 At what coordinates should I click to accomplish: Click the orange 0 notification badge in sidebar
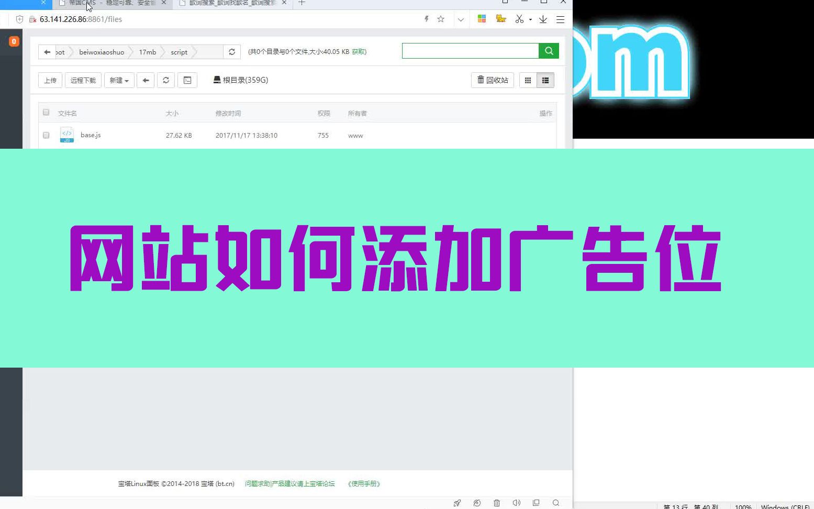point(14,41)
